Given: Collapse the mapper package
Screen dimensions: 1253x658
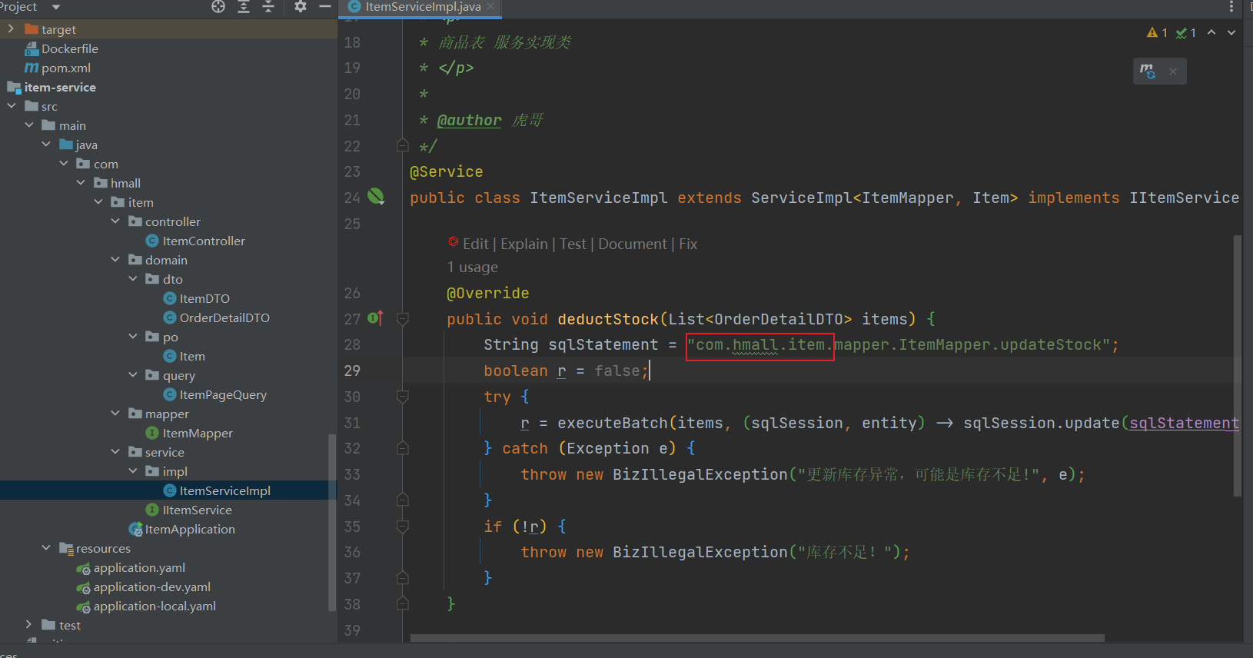Looking at the screenshot, I should pyautogui.click(x=115, y=414).
